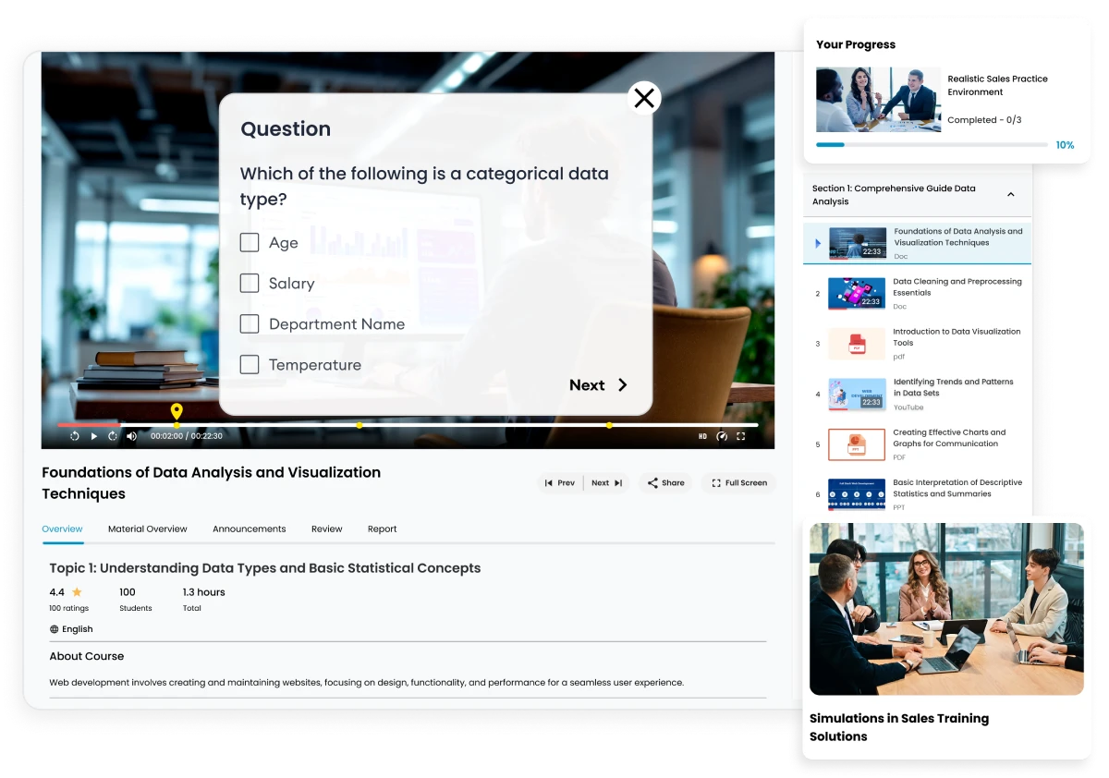Open Data Cleaning and Preprocessing Essentials lesson
The image size is (1109, 778).
pos(957,287)
